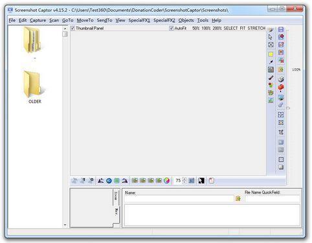Click the crop tool icon

(281, 132)
